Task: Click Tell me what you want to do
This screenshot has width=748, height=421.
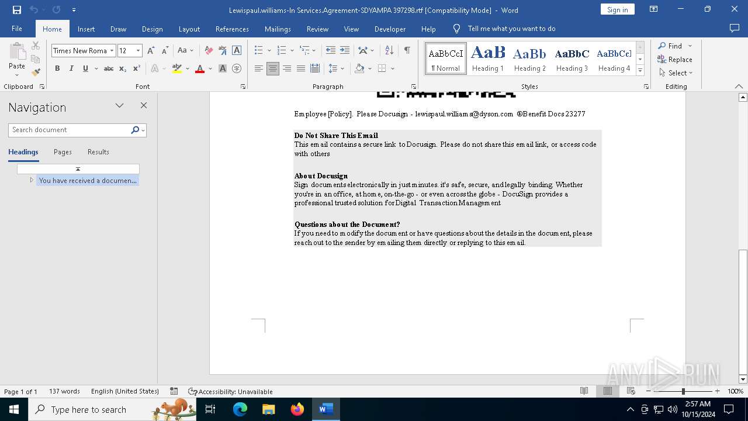Action: [x=511, y=29]
